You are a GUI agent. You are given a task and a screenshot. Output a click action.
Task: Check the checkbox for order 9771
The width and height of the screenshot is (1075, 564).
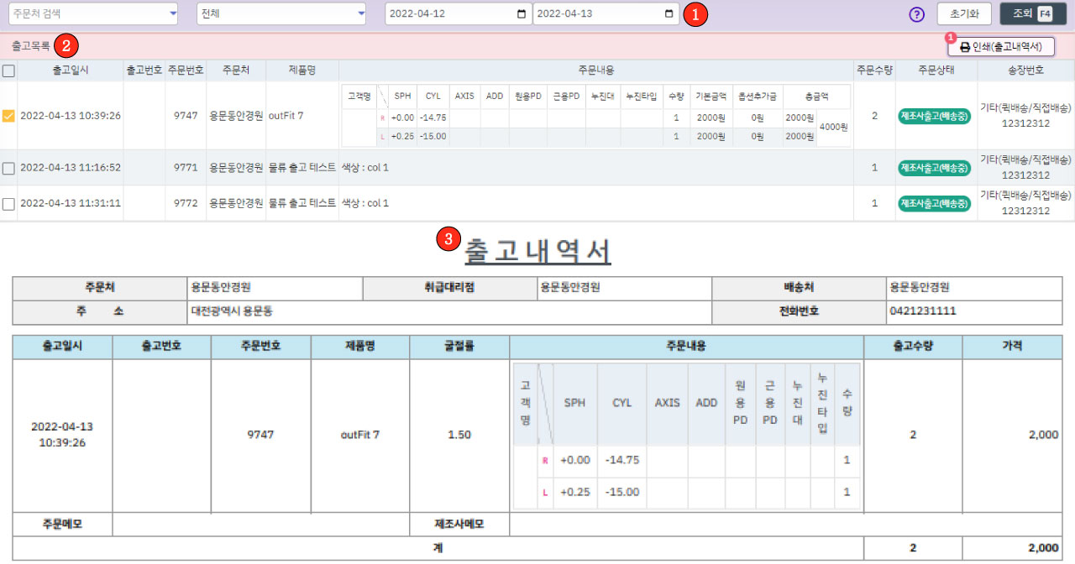pos(8,168)
